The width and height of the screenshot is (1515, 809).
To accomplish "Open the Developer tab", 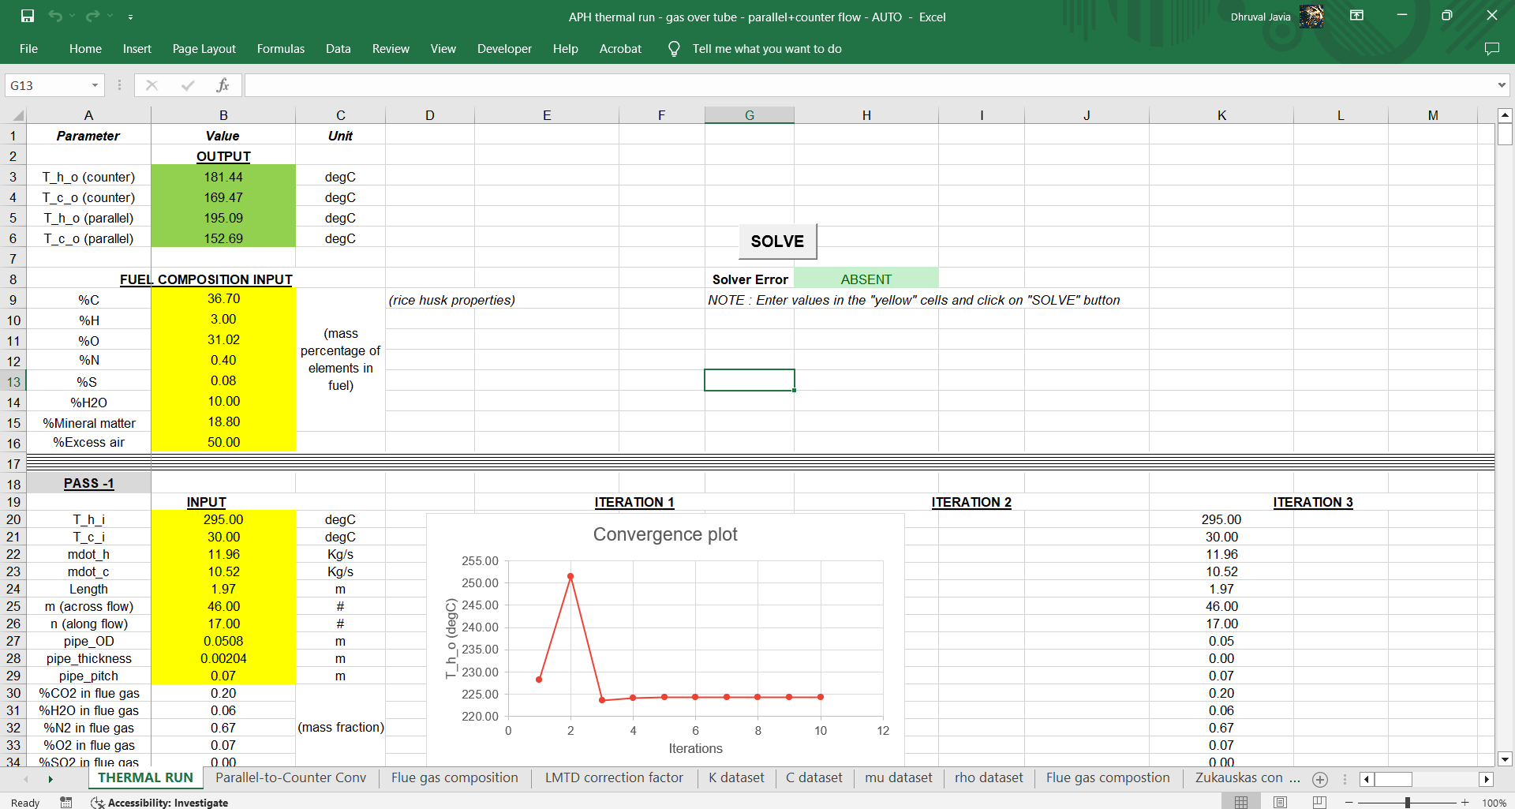I will tap(504, 49).
